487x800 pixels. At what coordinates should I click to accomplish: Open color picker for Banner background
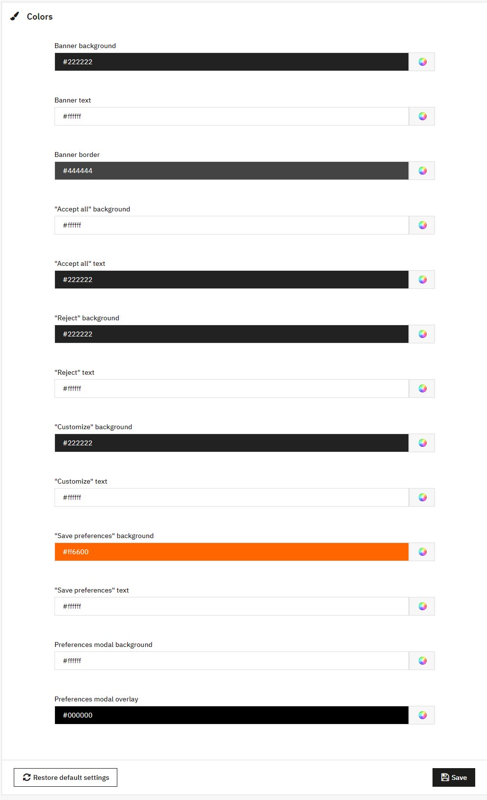point(422,62)
